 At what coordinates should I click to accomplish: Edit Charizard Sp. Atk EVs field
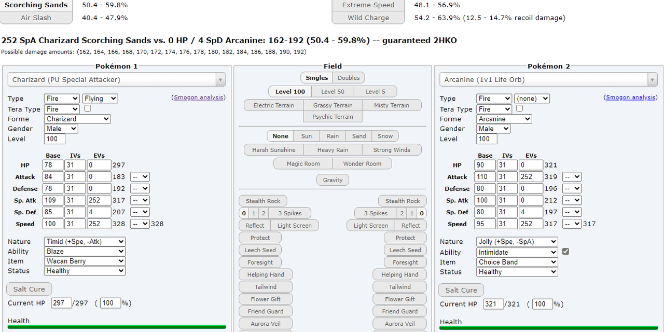(x=99, y=200)
